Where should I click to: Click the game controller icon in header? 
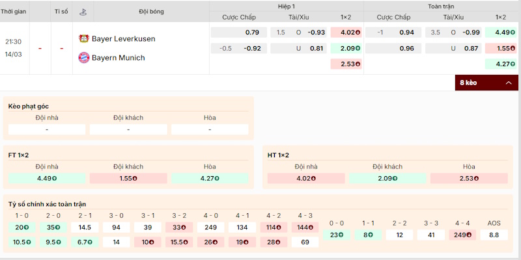[83, 12]
